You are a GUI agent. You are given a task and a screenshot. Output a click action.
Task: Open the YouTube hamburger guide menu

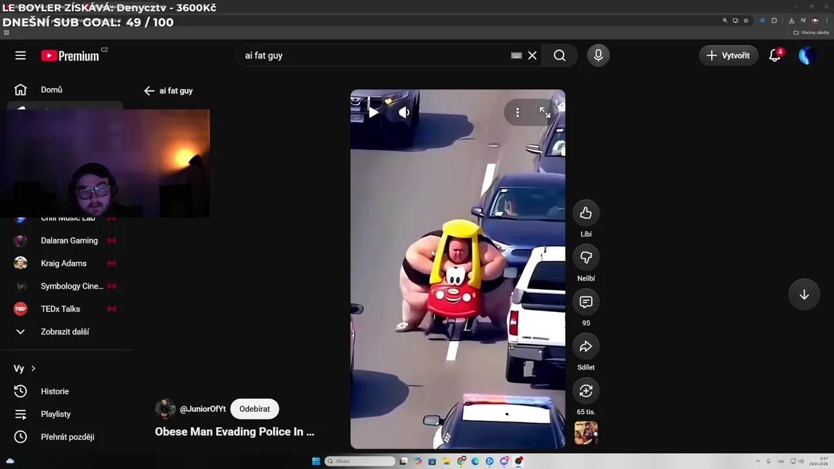click(20, 55)
